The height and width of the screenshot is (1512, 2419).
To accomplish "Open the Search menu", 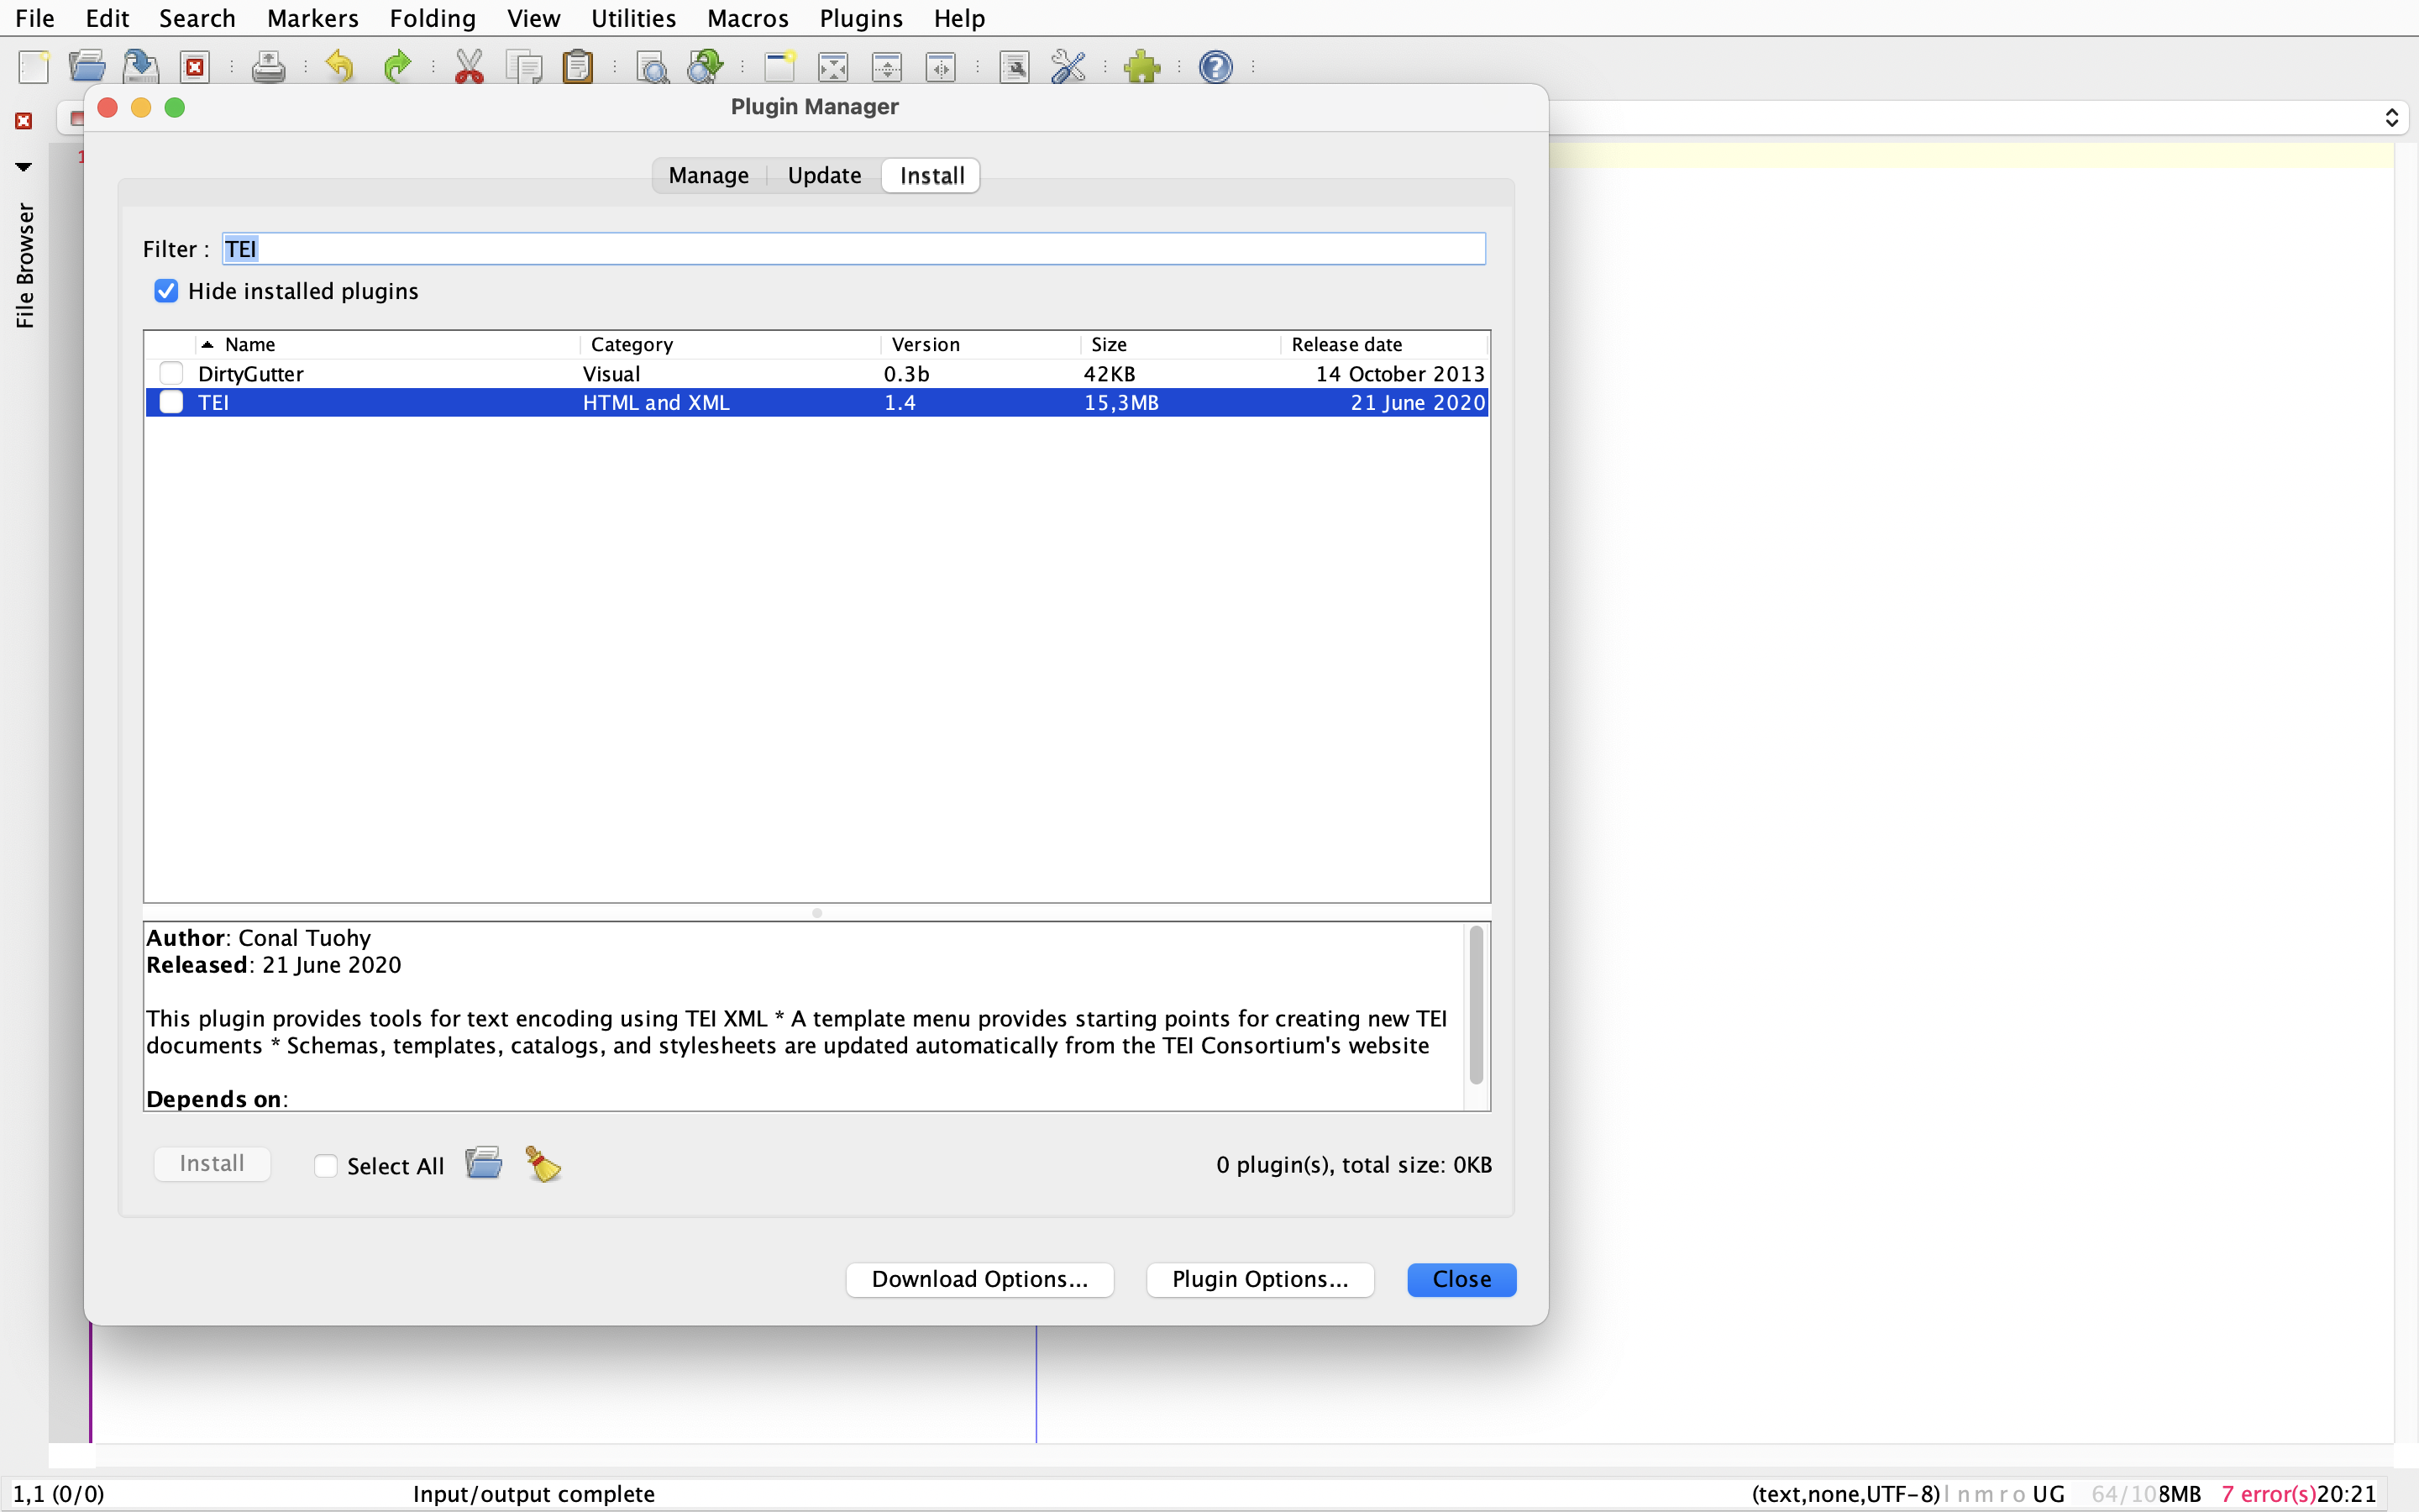I will (197, 18).
